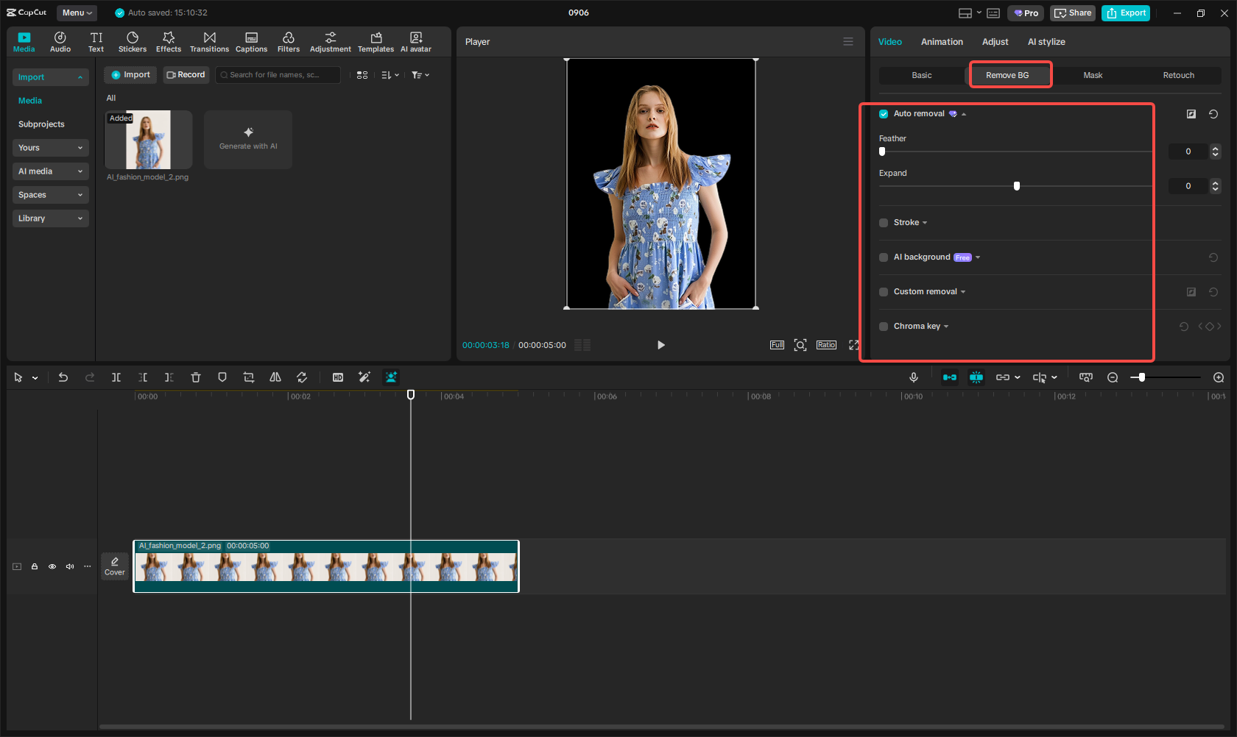Select the Mask tab
The image size is (1237, 737).
click(1093, 75)
